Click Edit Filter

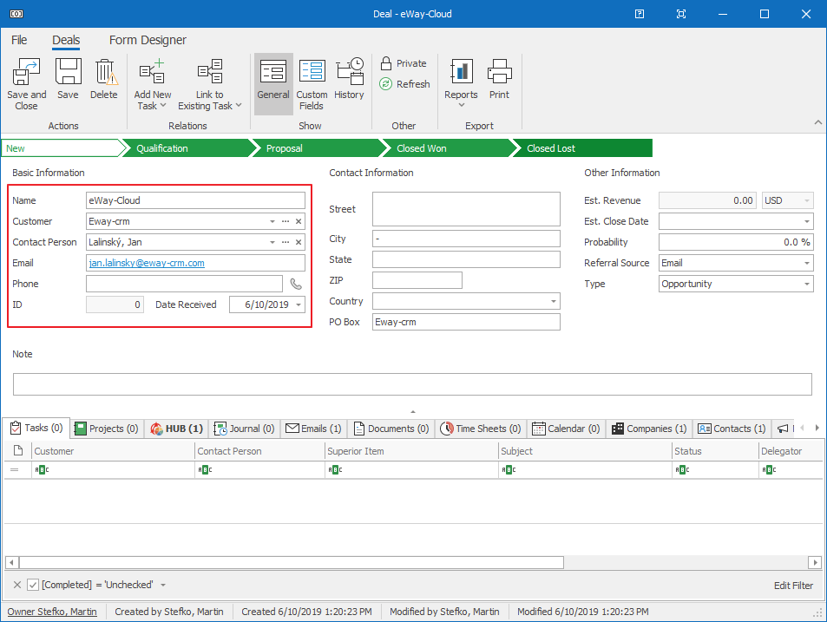[793, 586]
